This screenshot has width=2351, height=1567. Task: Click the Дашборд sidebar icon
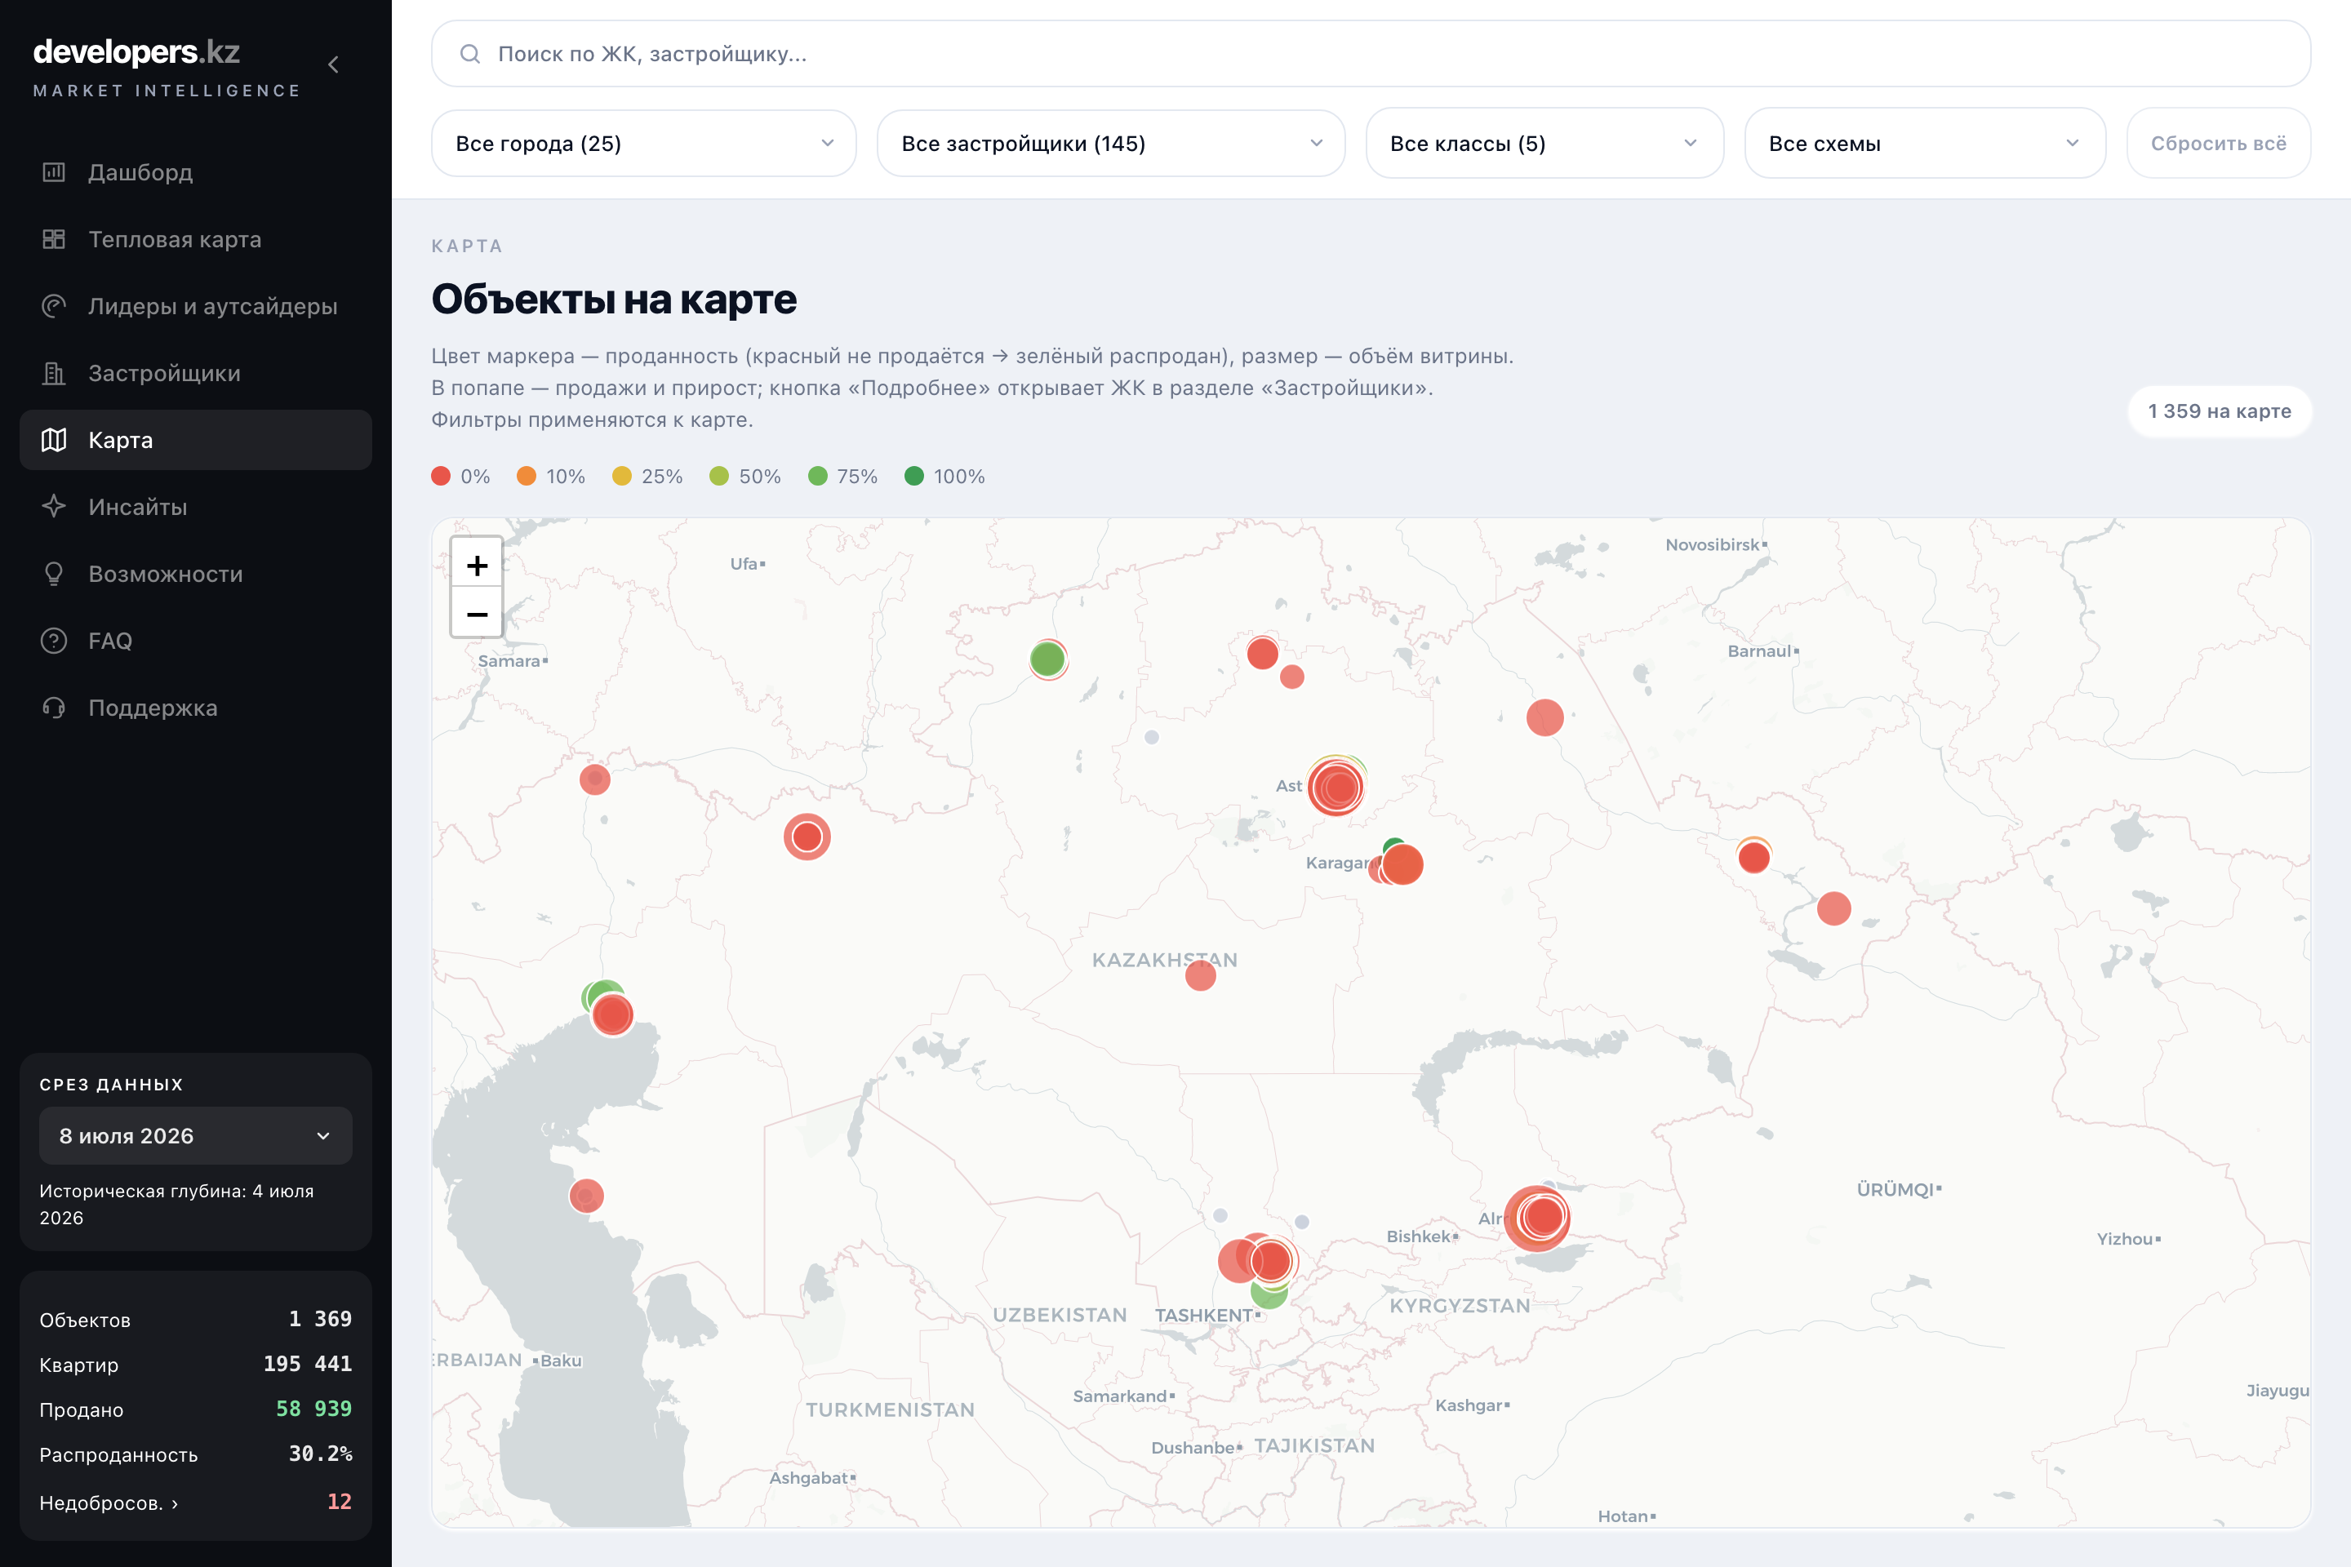pos(54,172)
